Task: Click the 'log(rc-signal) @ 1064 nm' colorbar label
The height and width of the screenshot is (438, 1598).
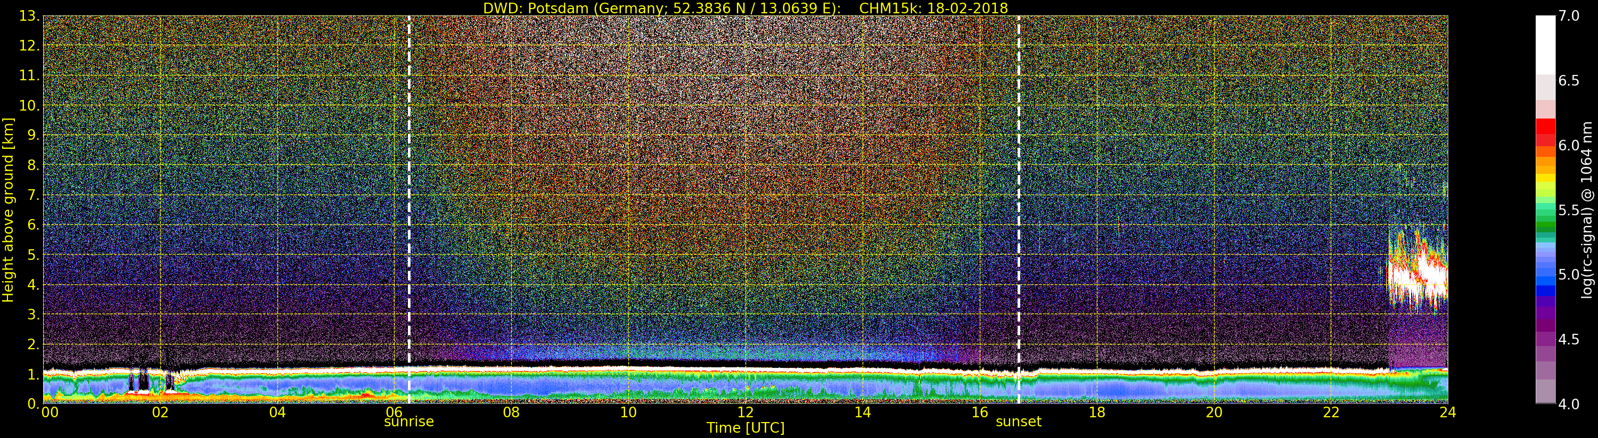Action: tap(1588, 210)
